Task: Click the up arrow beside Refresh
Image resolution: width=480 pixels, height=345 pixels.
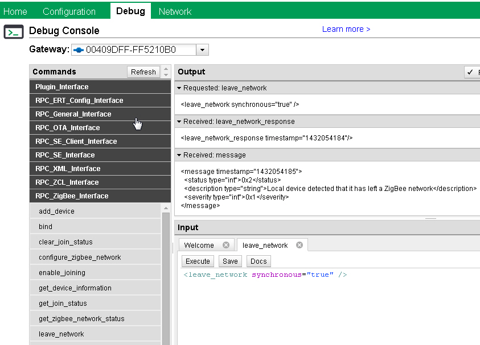Action: pyautogui.click(x=166, y=69)
